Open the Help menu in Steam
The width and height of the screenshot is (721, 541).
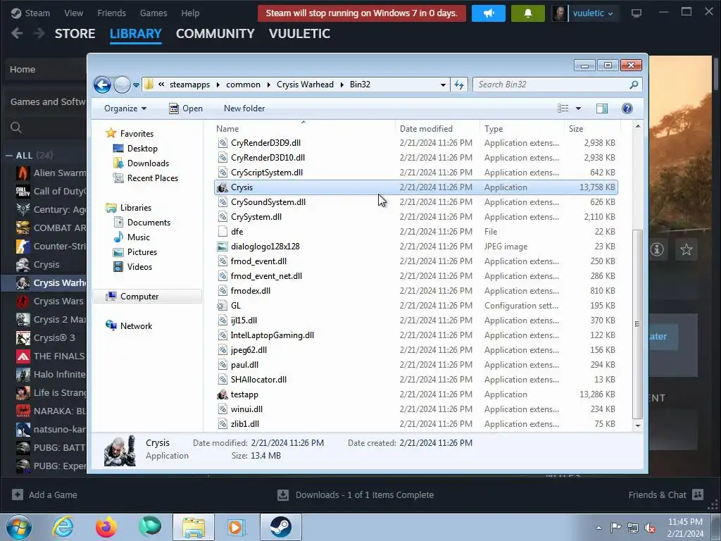(x=190, y=13)
